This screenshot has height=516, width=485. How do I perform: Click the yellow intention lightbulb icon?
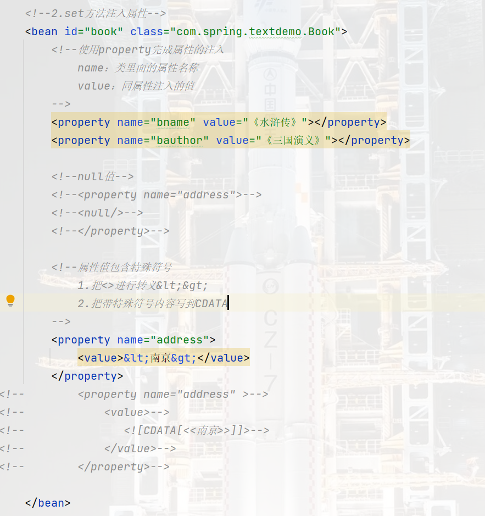point(10,301)
